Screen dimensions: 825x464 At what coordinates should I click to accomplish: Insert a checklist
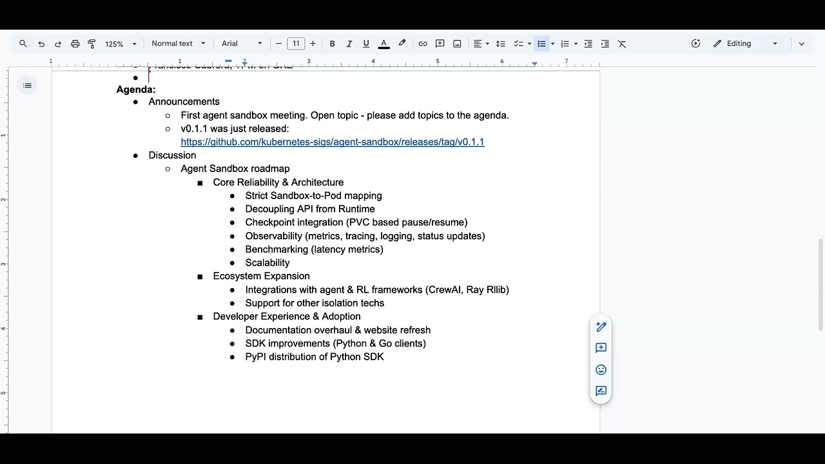pyautogui.click(x=518, y=44)
